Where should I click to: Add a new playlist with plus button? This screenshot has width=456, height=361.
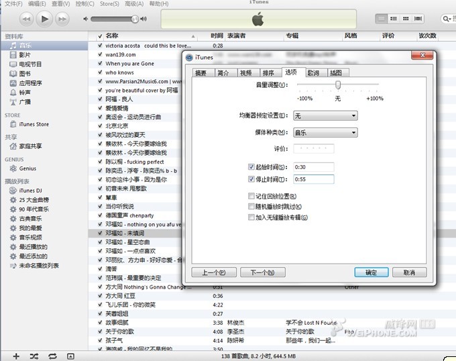(x=16, y=356)
